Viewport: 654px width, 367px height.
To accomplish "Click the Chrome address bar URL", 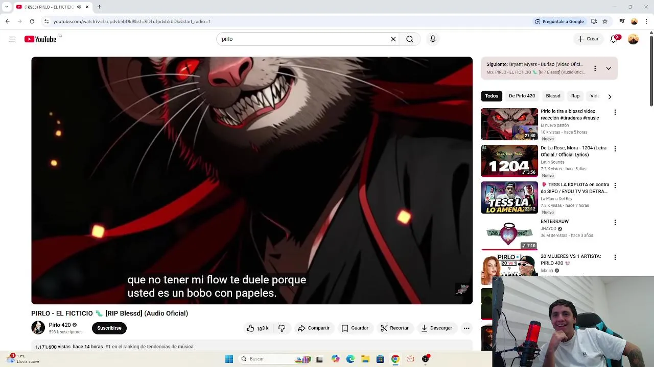I will (132, 21).
